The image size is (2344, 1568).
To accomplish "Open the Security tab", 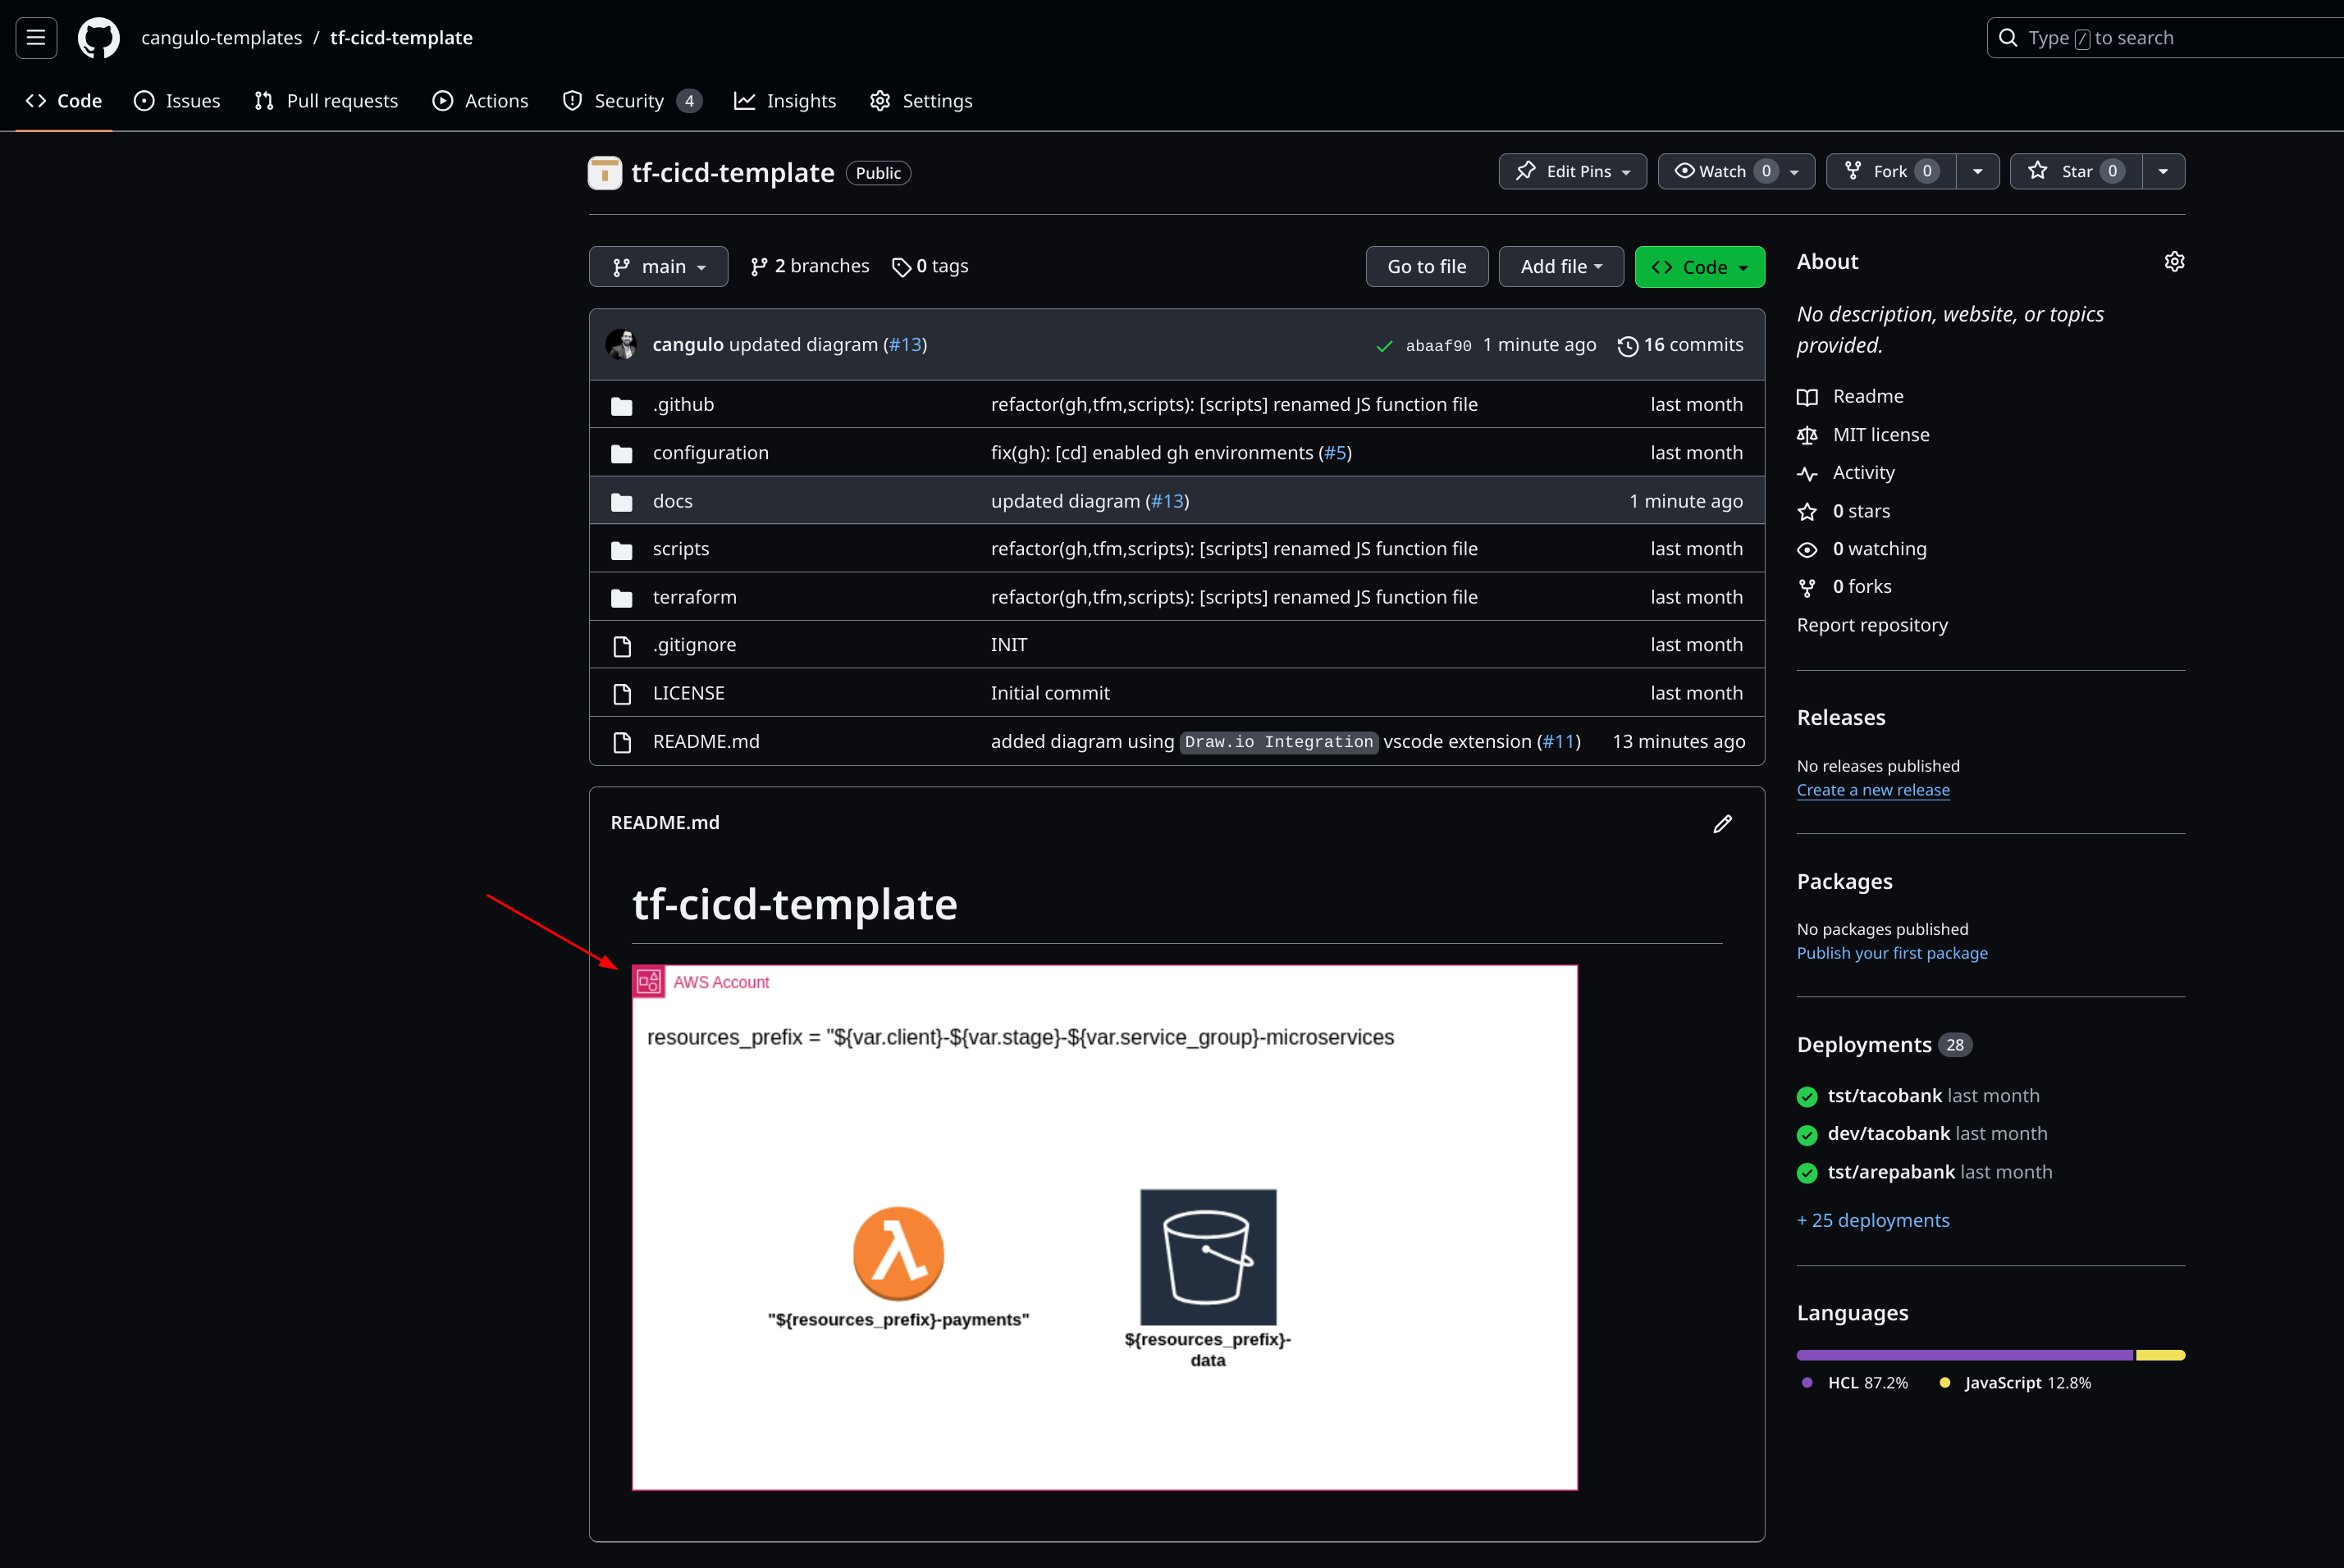I will [628, 101].
